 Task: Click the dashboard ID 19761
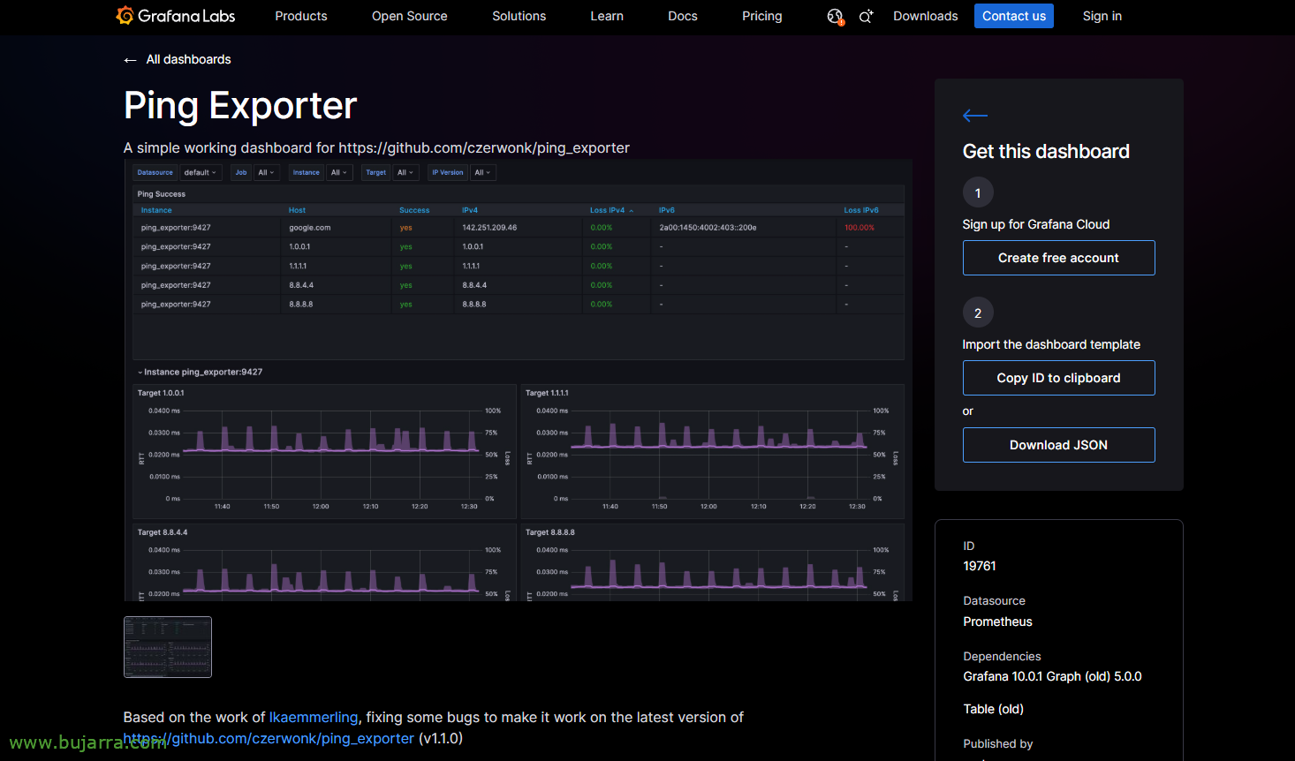[x=980, y=566]
